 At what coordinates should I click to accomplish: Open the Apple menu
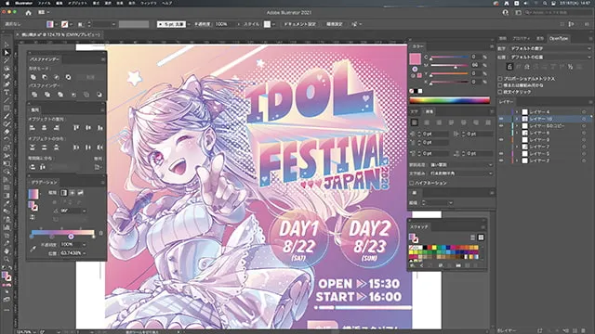7,3
